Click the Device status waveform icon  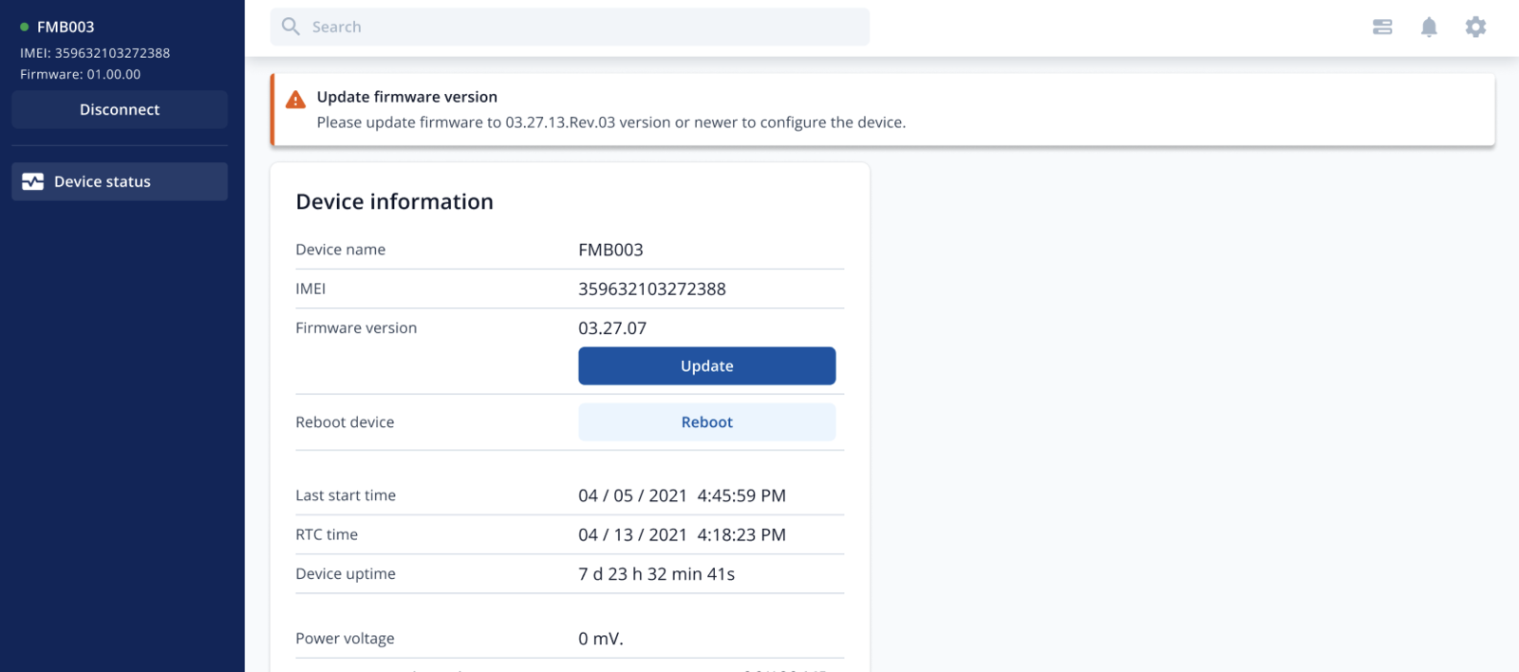click(x=33, y=181)
